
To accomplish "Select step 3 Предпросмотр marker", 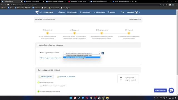I will click(x=102, y=33).
